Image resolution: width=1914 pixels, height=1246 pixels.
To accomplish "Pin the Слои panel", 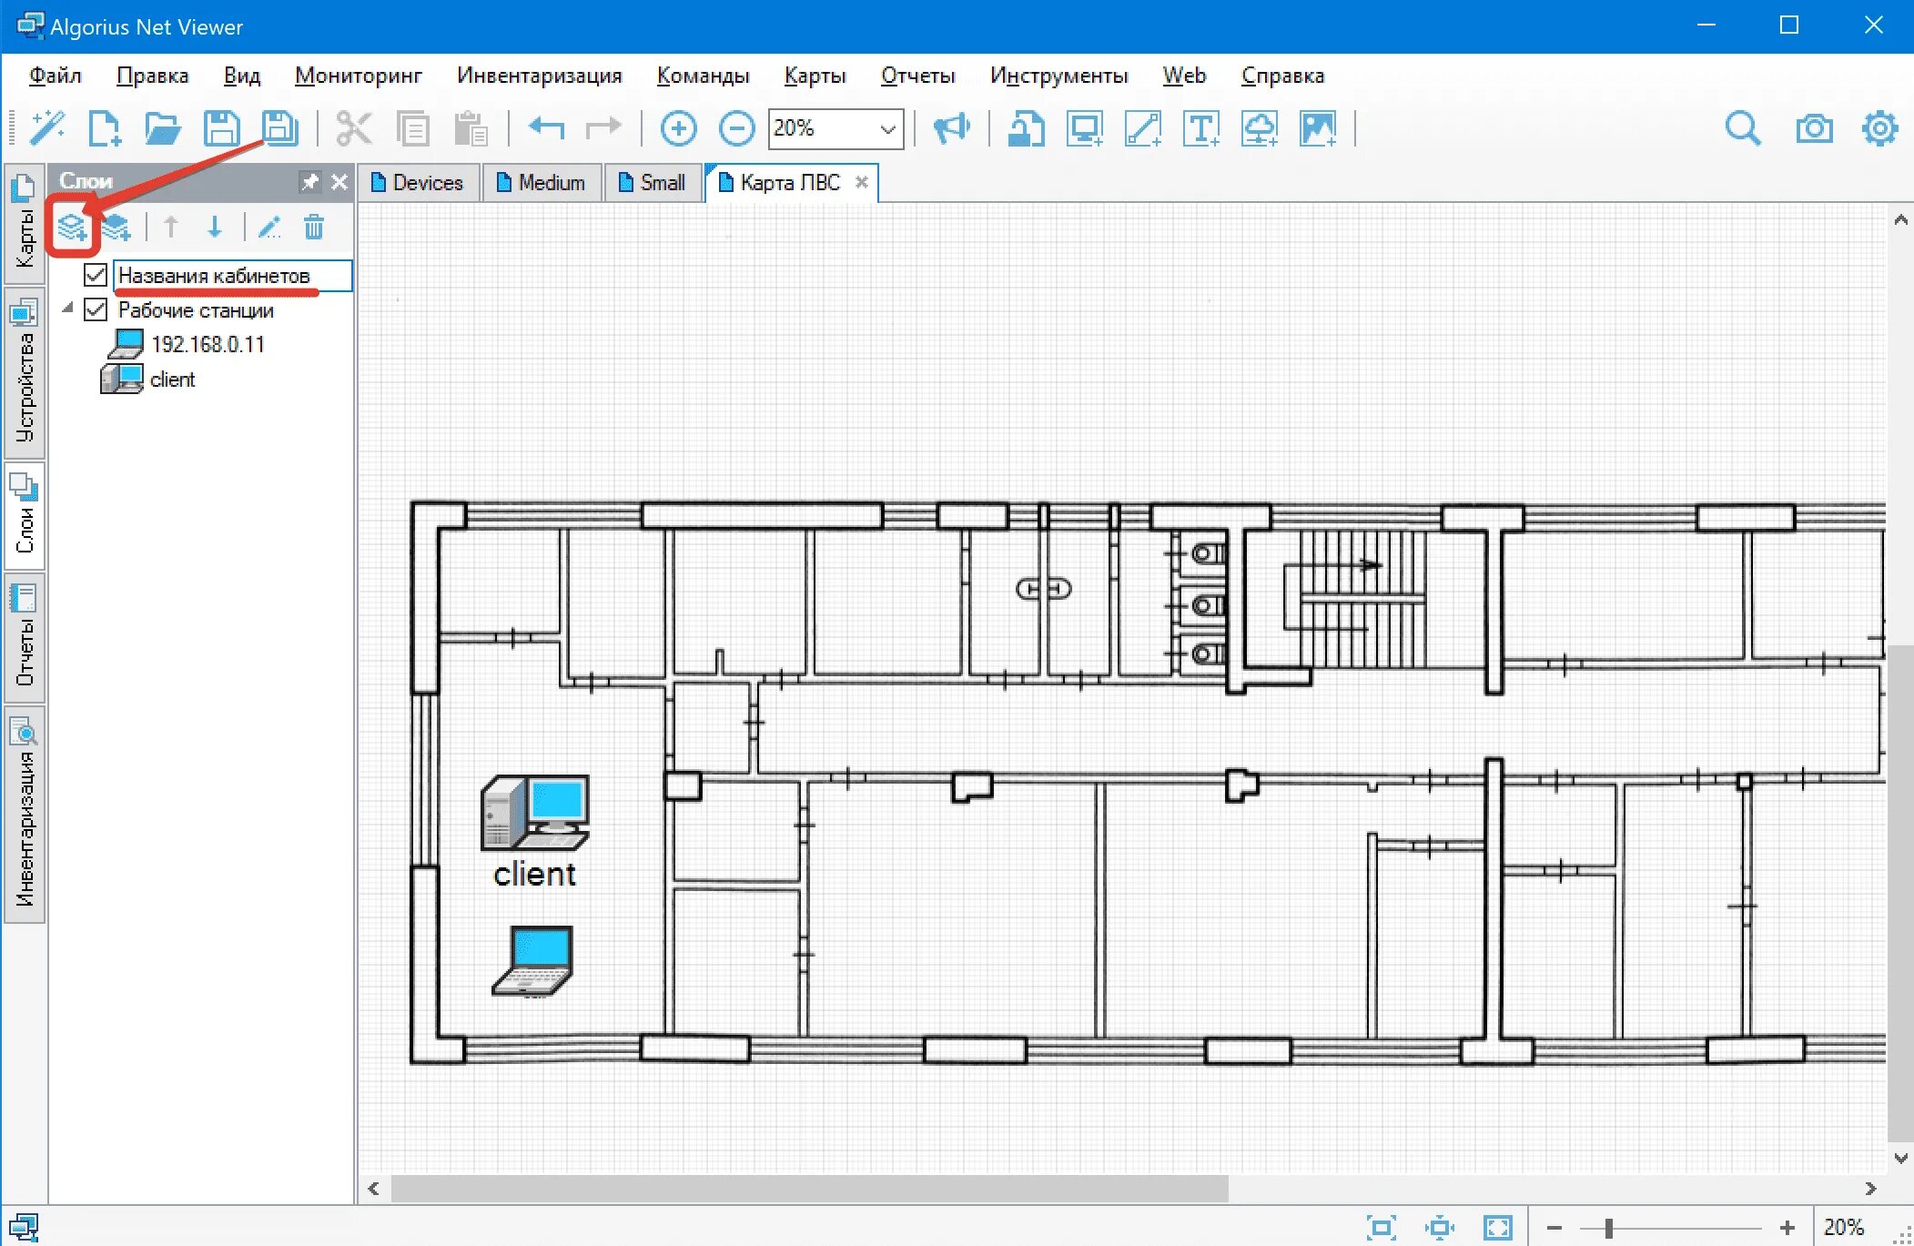I will tap(310, 181).
